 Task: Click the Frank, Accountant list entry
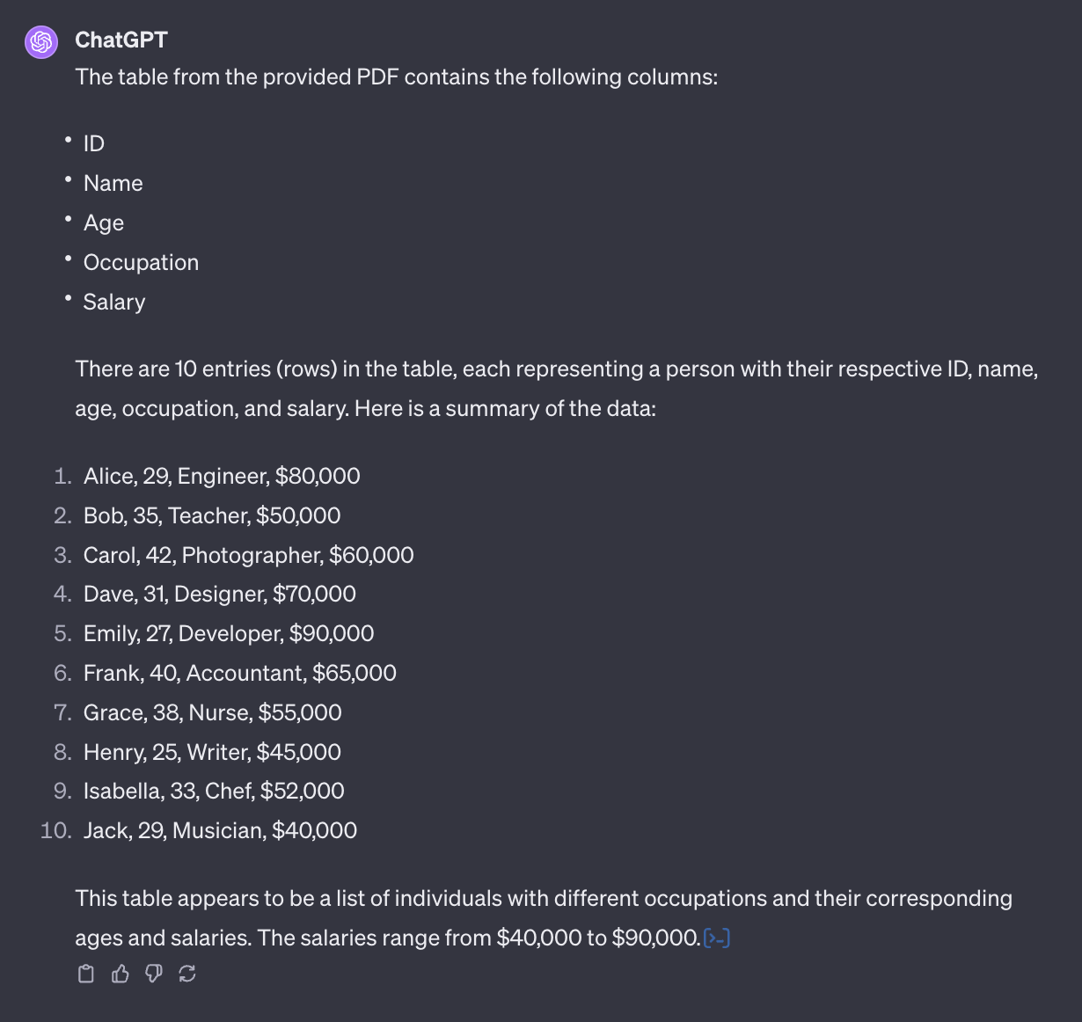[239, 673]
